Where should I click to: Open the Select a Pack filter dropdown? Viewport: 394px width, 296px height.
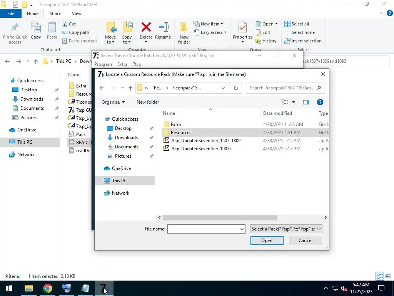[x=286, y=229]
